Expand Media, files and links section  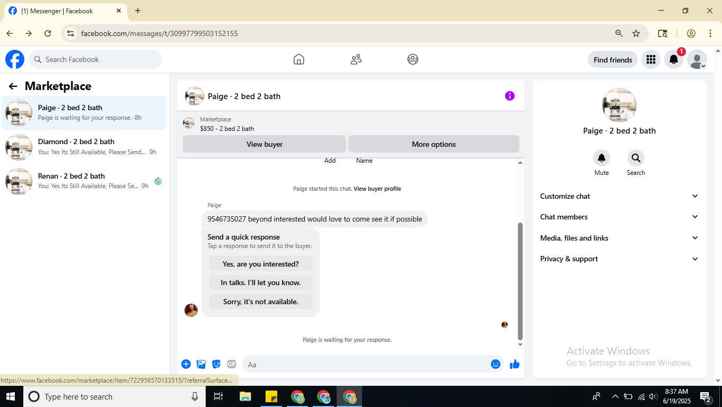619,238
